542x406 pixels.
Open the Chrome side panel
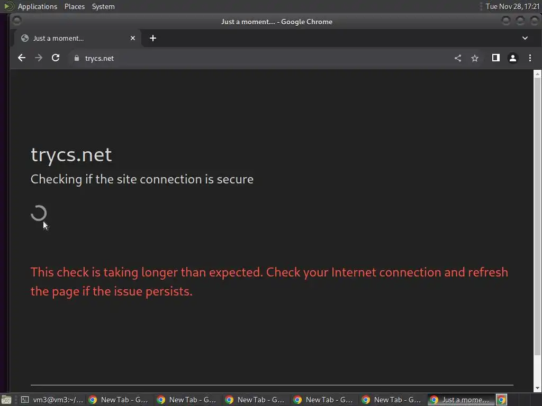(495, 58)
